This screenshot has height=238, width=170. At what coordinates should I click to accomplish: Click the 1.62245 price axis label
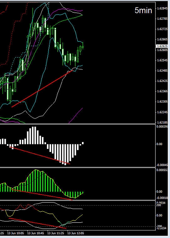(162, 112)
